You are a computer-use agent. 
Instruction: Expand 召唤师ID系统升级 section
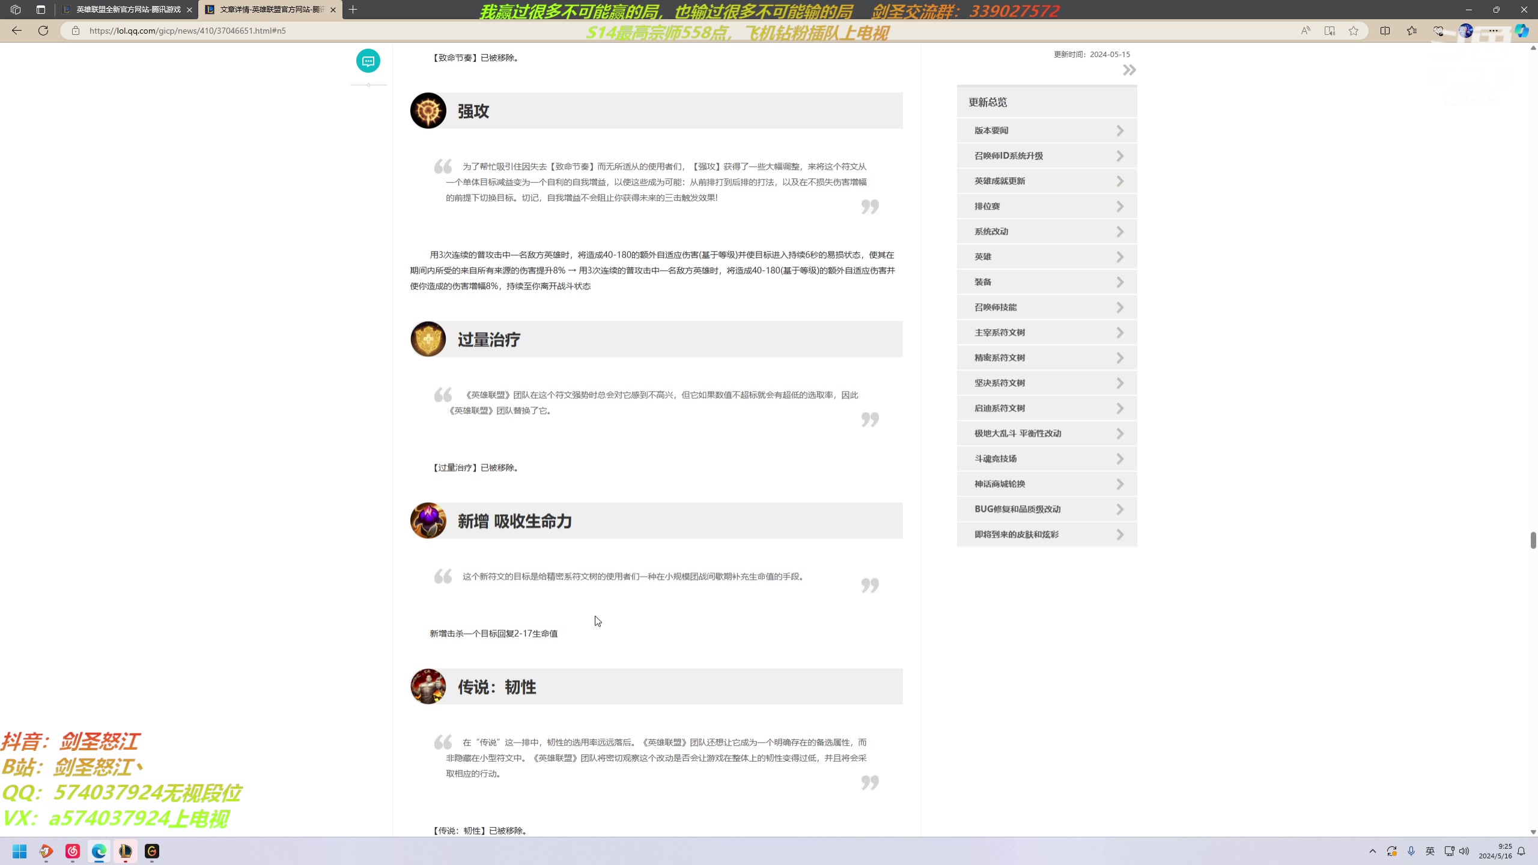tap(1047, 156)
